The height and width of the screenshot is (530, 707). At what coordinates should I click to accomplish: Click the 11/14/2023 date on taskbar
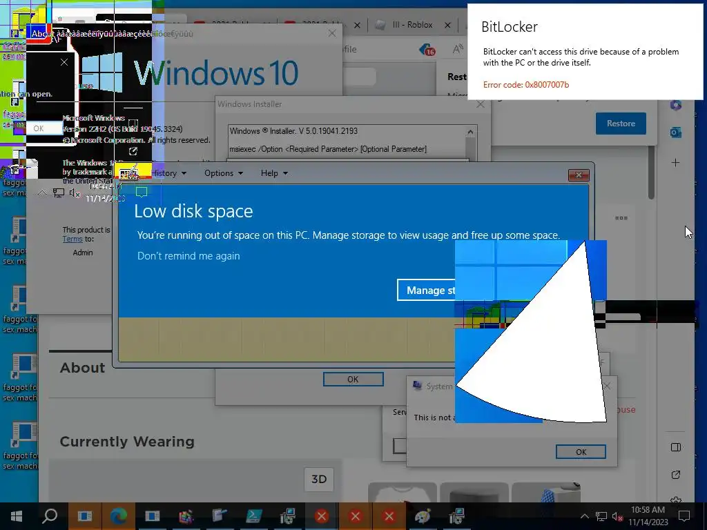[648, 522]
